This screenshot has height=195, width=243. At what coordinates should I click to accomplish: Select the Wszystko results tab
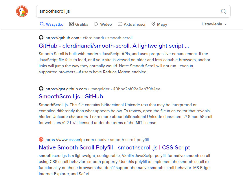51,24
